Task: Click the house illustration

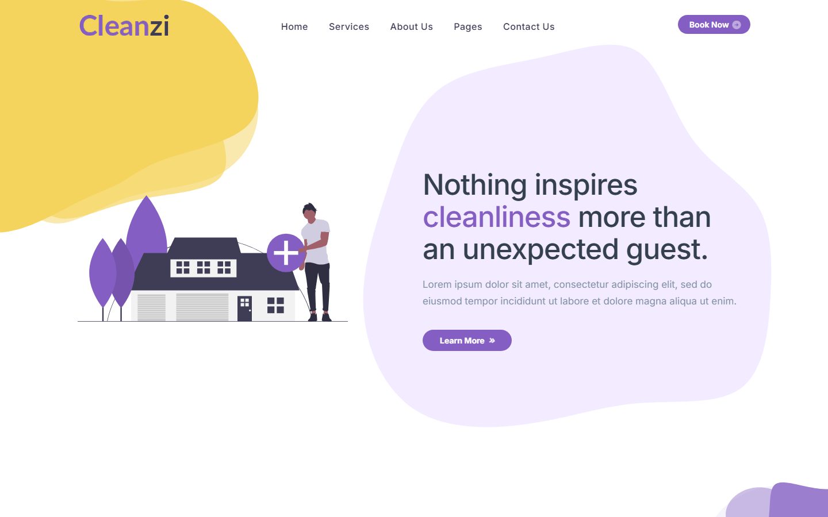Action: click(216, 279)
